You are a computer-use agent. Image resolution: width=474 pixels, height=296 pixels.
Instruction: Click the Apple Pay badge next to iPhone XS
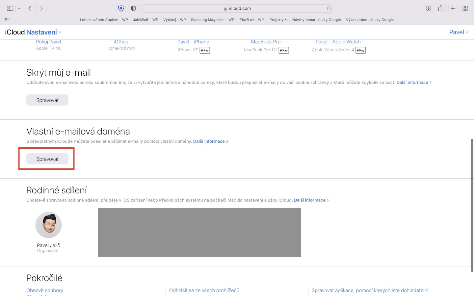pos(205,50)
